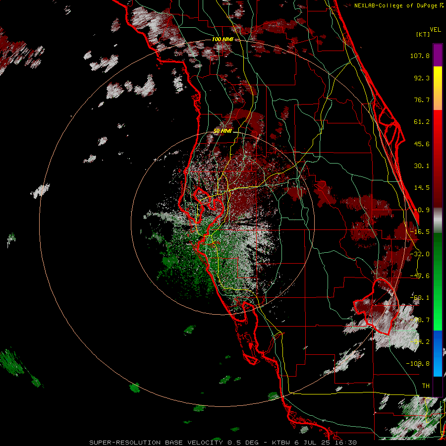Click the VEL label above the color scale
The image size is (446, 446).
(x=435, y=30)
